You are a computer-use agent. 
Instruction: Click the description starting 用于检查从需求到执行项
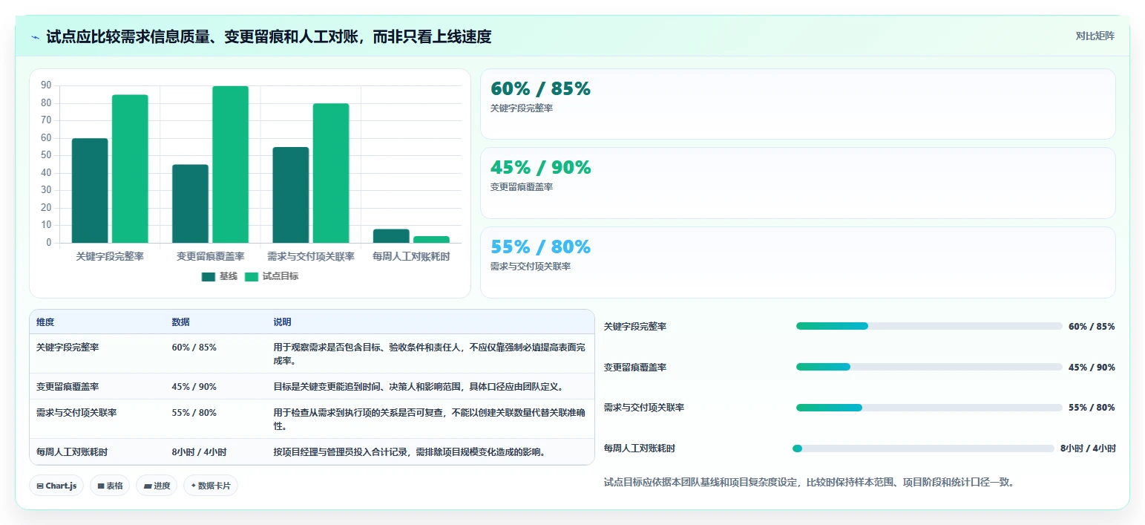429,419
